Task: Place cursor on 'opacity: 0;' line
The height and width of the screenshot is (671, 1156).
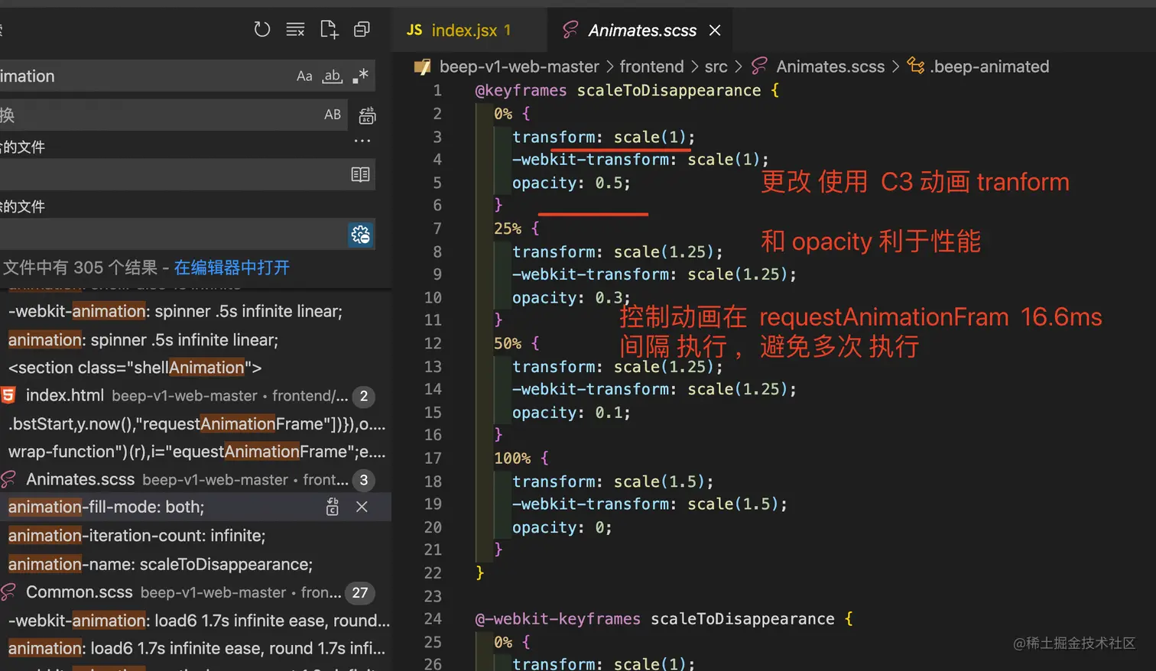Action: (x=562, y=527)
